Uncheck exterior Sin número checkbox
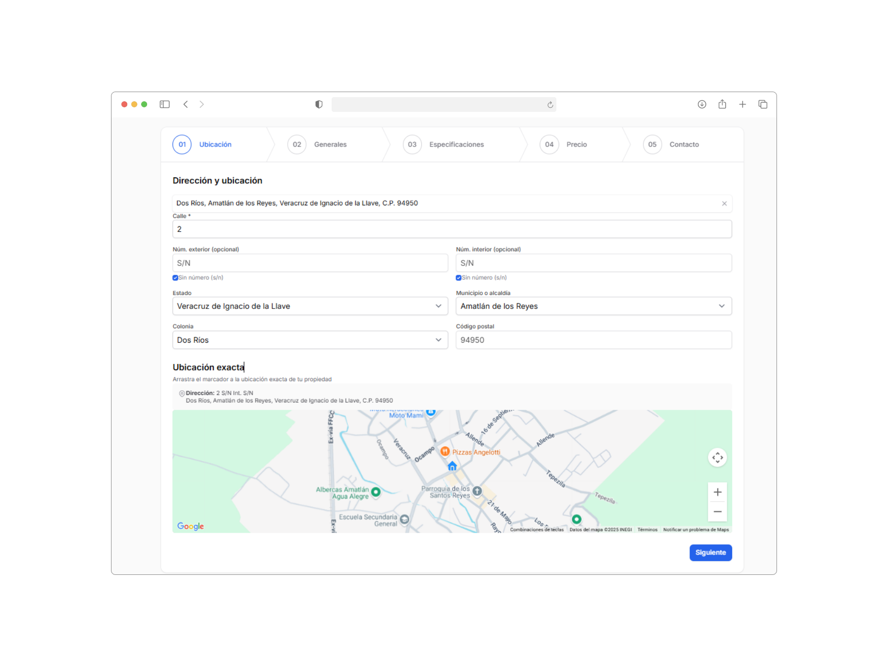The image size is (888, 666). click(175, 278)
